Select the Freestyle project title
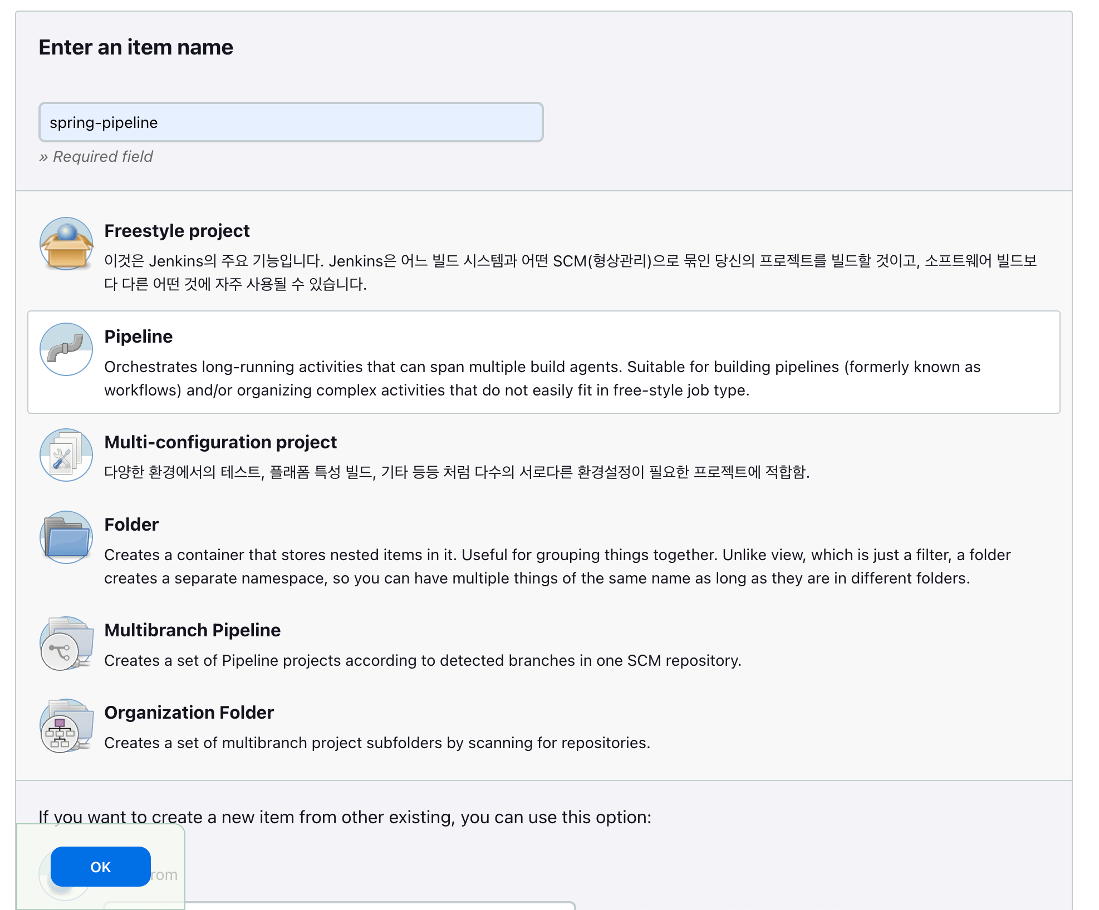The height and width of the screenshot is (910, 1099). (176, 230)
